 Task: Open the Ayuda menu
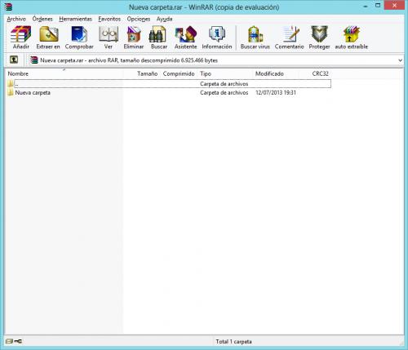(x=164, y=19)
